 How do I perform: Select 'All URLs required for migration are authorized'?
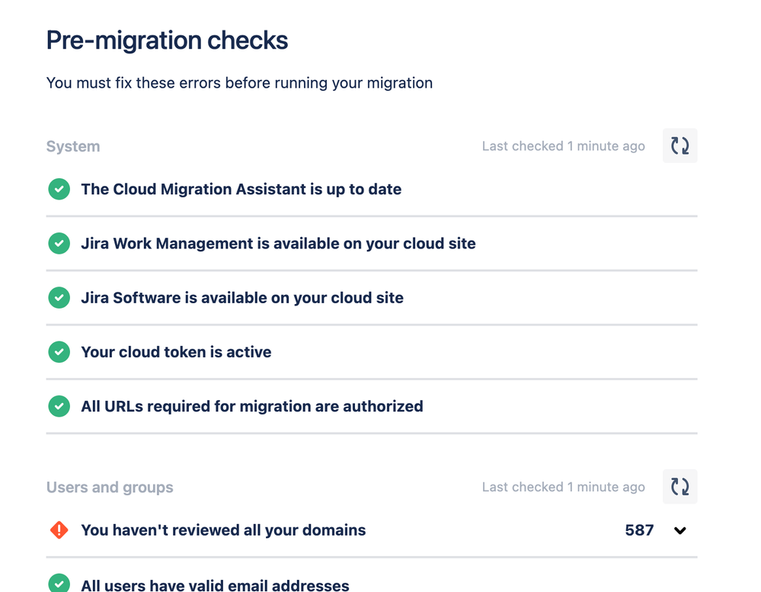(x=252, y=407)
